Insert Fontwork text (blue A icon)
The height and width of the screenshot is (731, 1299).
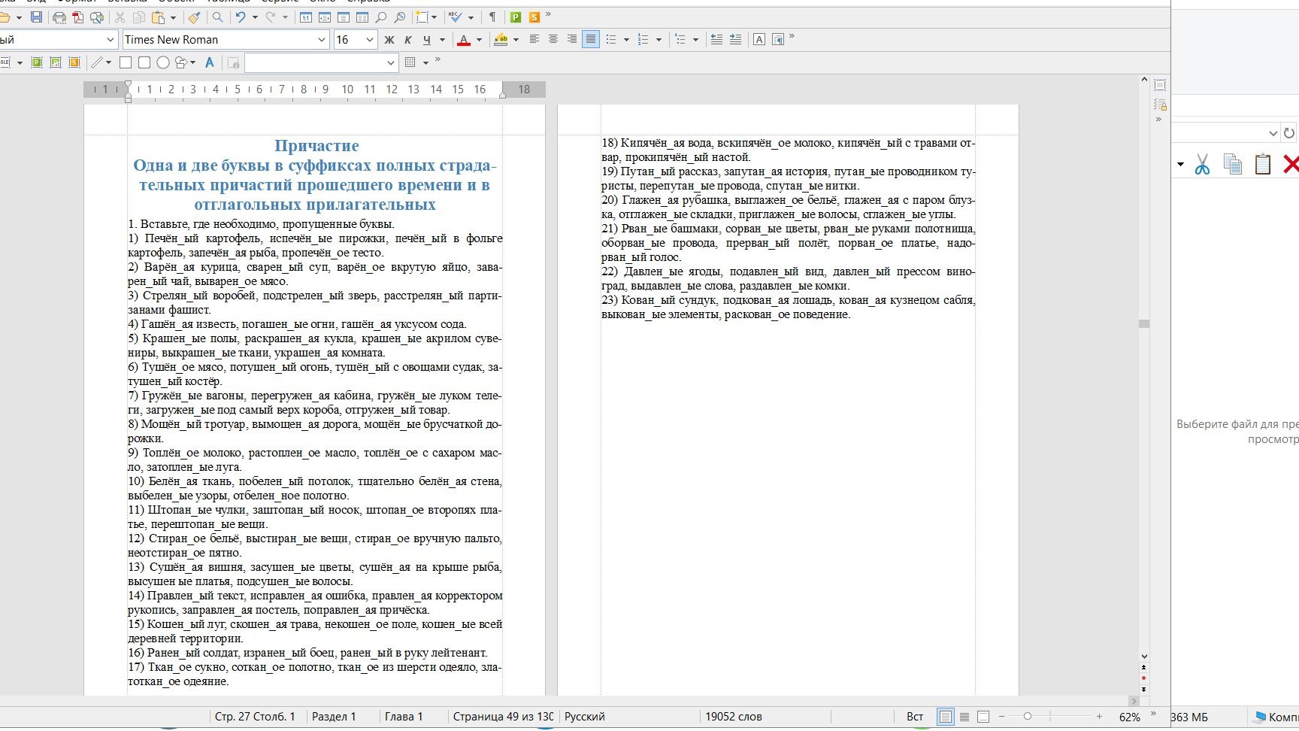tap(210, 62)
